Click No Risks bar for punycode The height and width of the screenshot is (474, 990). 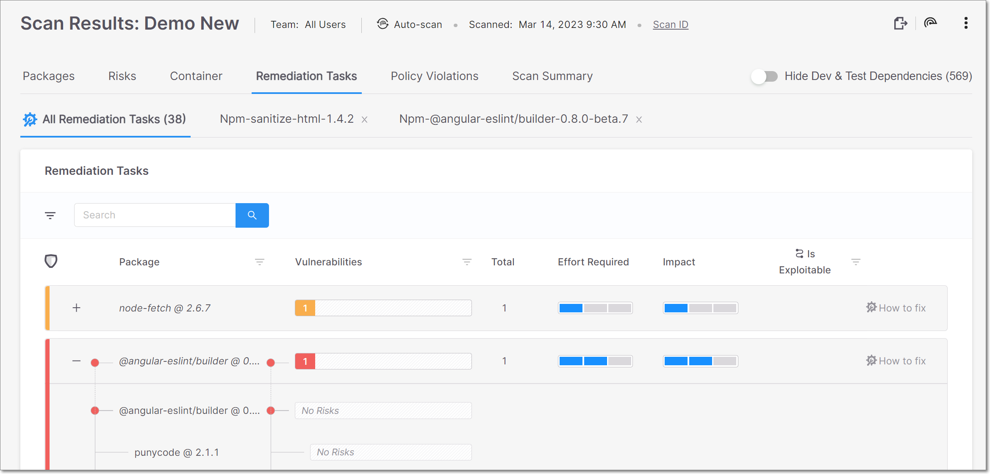coord(391,452)
